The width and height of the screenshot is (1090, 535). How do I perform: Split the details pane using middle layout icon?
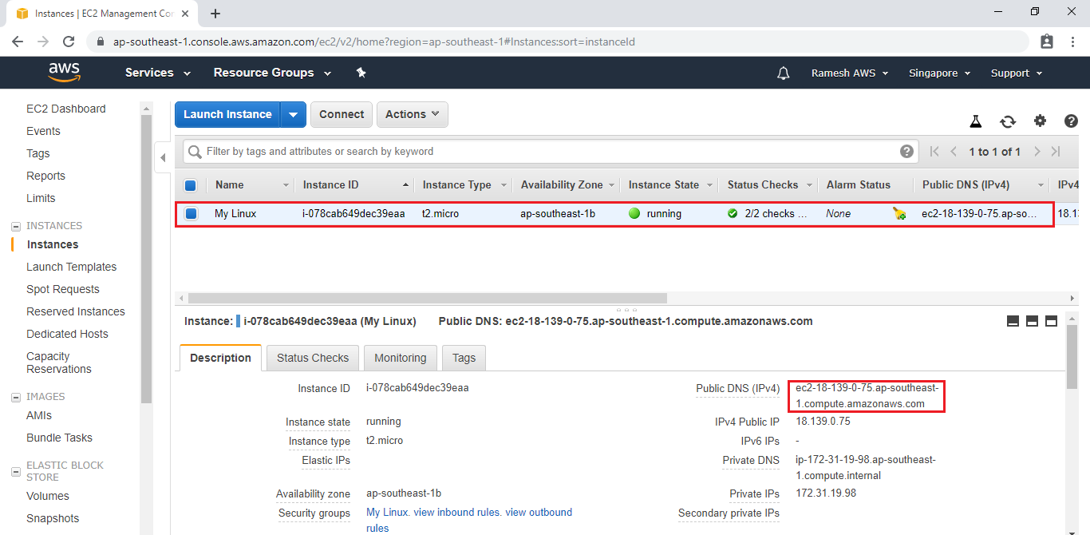coord(1032,321)
